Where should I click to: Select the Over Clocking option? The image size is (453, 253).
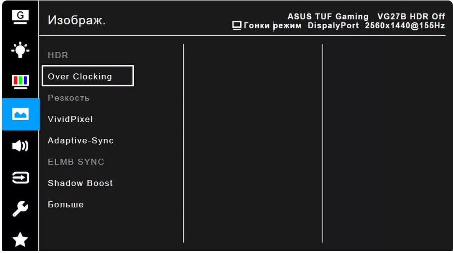pos(88,76)
